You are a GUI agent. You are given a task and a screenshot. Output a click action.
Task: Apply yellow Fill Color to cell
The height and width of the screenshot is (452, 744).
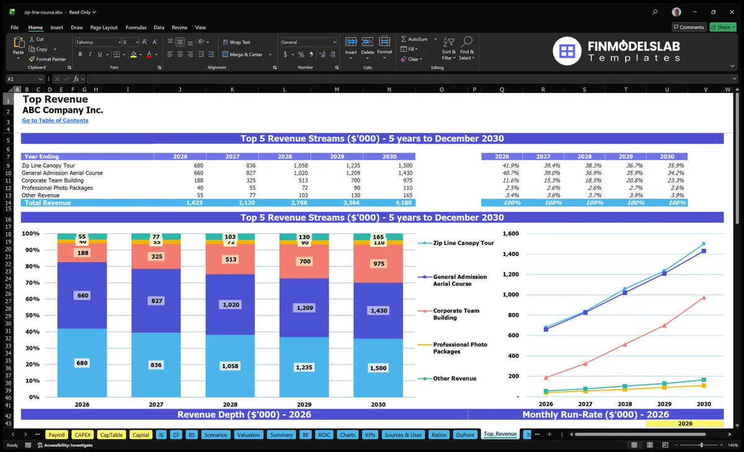pyautogui.click(x=133, y=55)
